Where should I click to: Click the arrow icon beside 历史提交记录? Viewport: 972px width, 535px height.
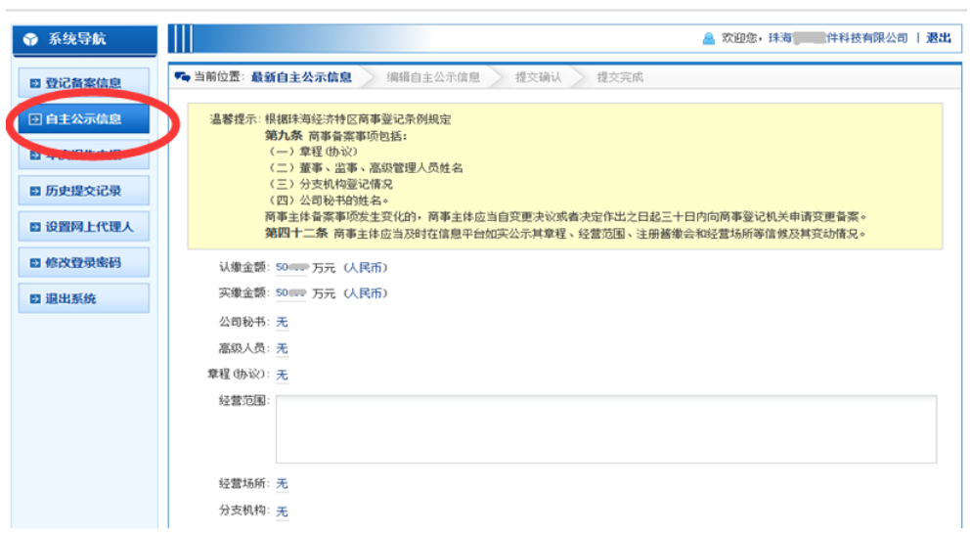35,191
